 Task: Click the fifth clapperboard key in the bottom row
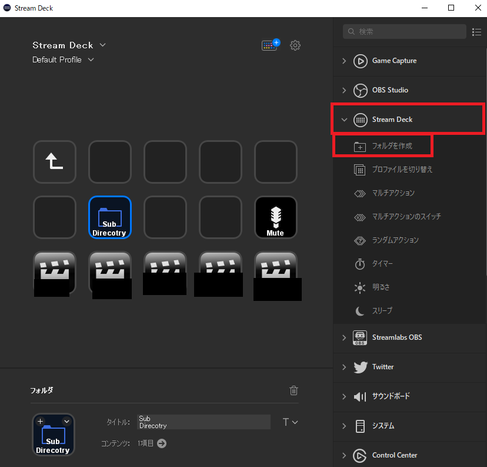coord(276,273)
